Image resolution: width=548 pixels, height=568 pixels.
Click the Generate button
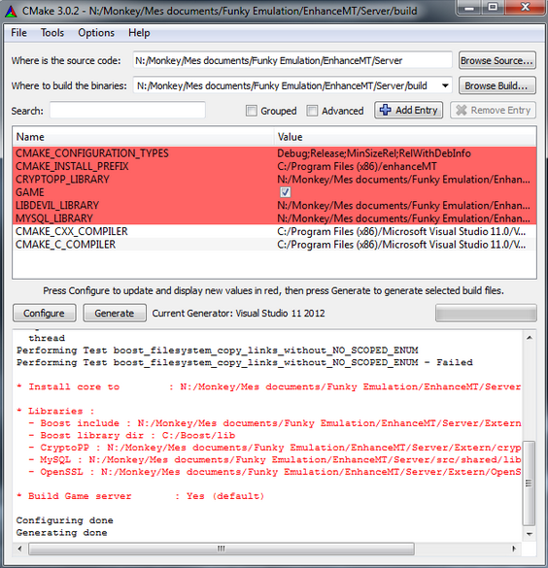[x=115, y=313]
